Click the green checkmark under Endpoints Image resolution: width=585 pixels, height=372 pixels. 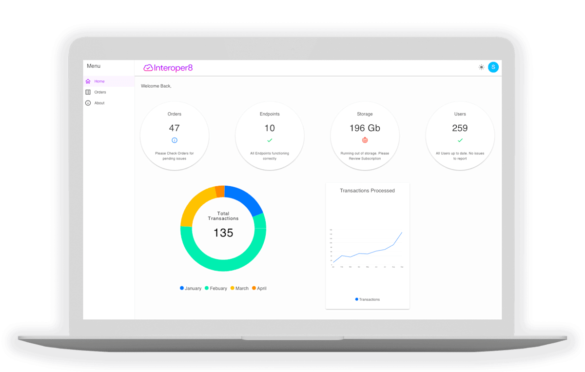[x=270, y=140]
